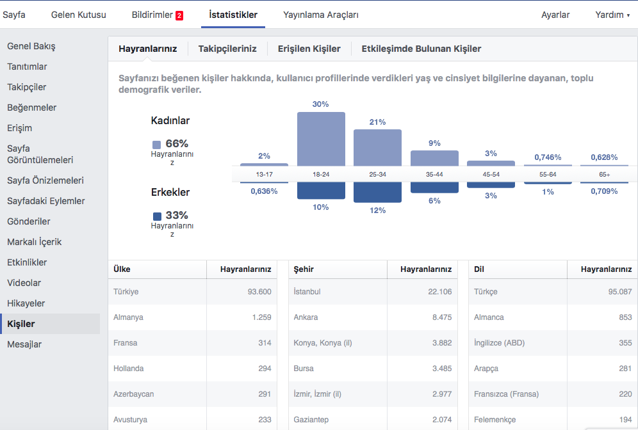Click the Fransızca (Fransa) language row

(553, 394)
